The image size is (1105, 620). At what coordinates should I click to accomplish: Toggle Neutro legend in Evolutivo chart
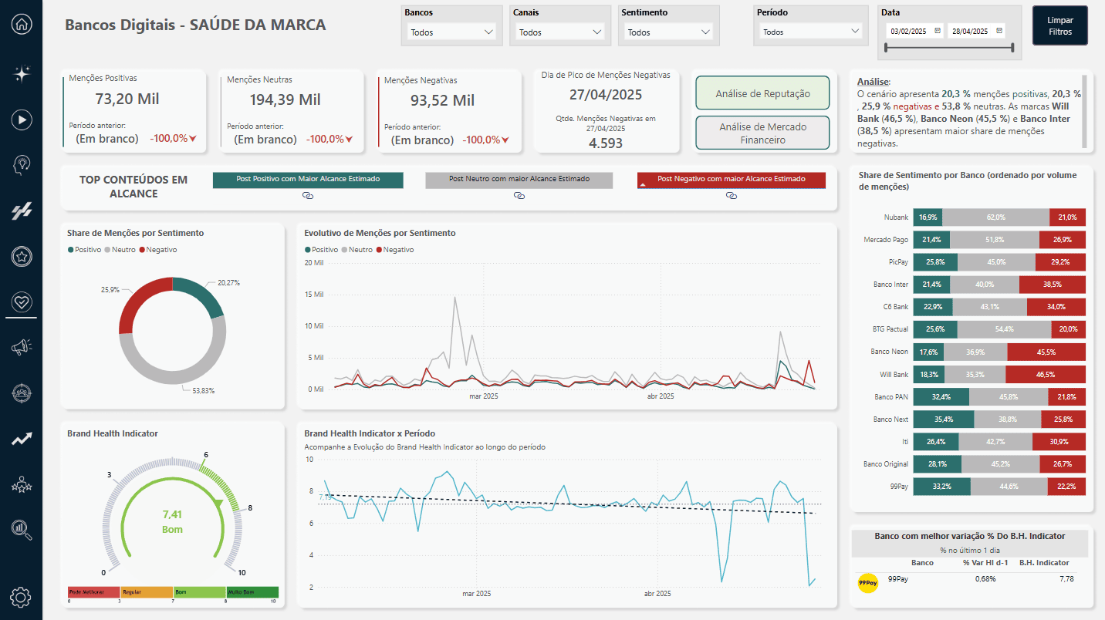pos(358,250)
